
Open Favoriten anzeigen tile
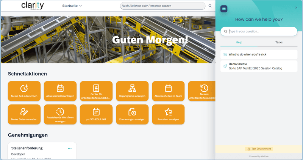click(168, 114)
